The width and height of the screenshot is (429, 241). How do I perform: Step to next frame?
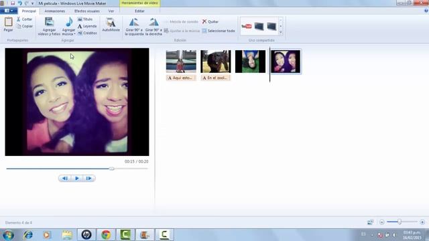tap(89, 179)
